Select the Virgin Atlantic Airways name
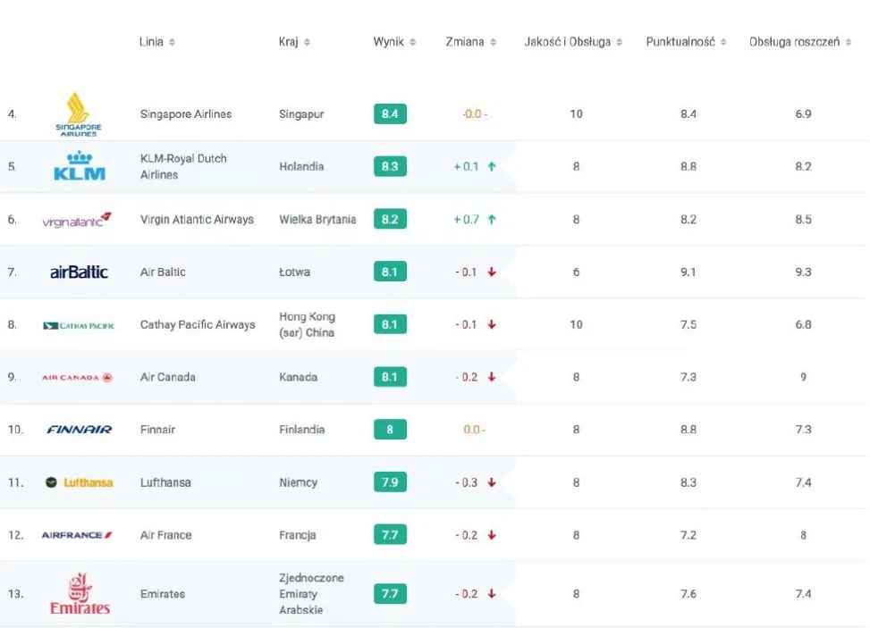 point(197,220)
